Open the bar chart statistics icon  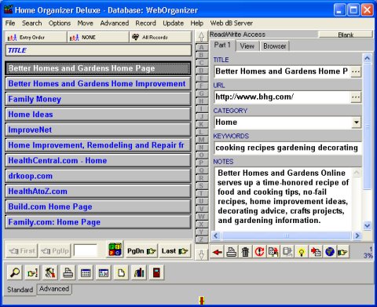[139, 272]
